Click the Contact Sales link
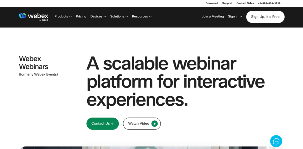Image resolution: width=303 pixels, height=149 pixels. point(245,3)
